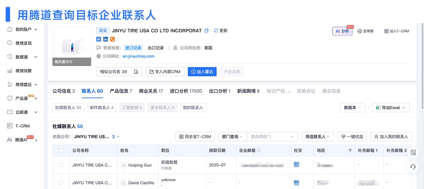Click the orange phone icon
The height and width of the screenshot is (189, 424).
113,39
